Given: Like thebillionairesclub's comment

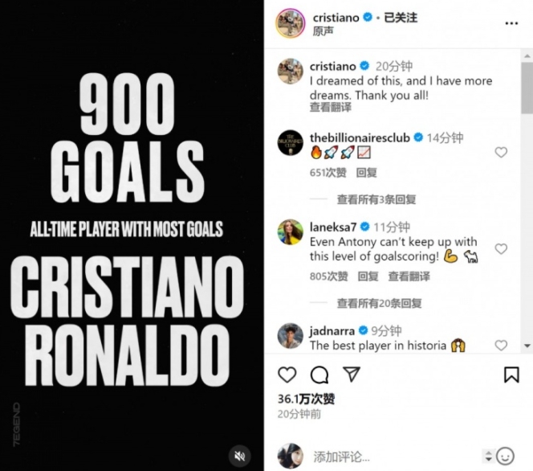Looking at the screenshot, I should pos(501,153).
